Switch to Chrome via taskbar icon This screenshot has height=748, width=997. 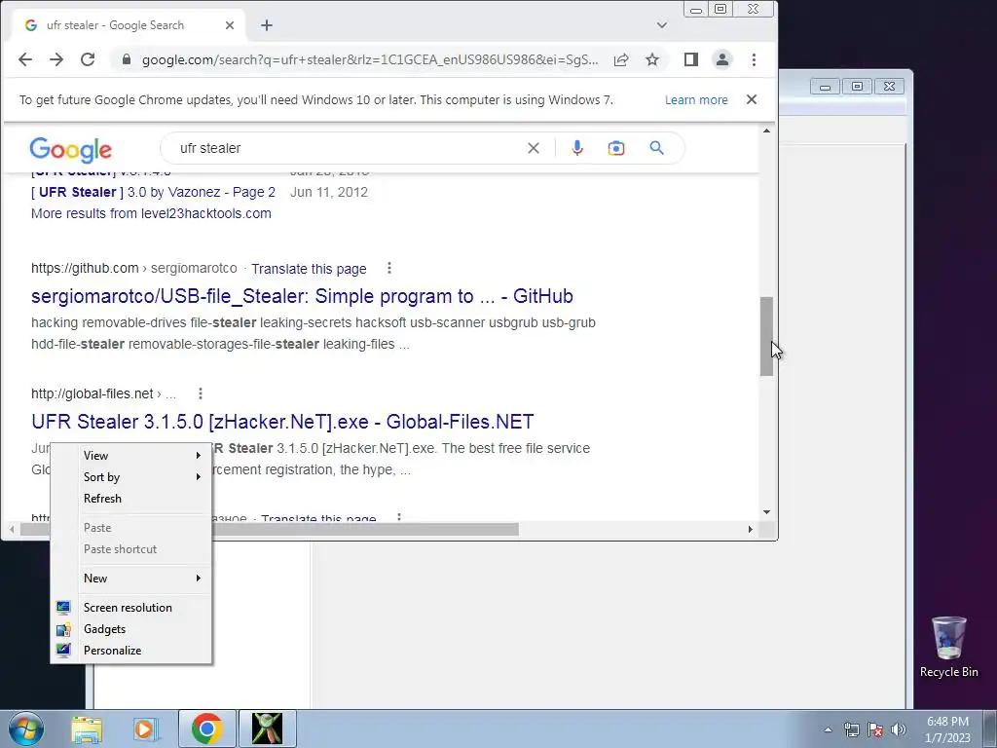[x=206, y=729]
